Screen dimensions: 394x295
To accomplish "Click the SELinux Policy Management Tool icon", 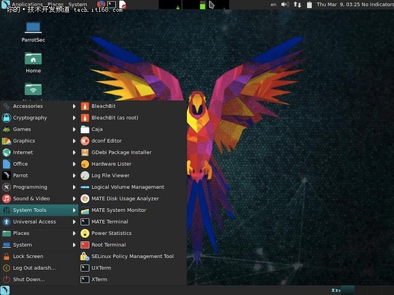I will (x=85, y=256).
